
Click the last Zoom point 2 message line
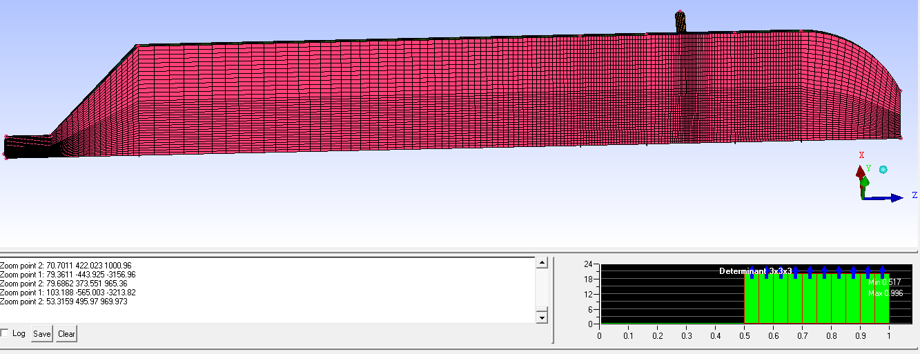[63, 302]
